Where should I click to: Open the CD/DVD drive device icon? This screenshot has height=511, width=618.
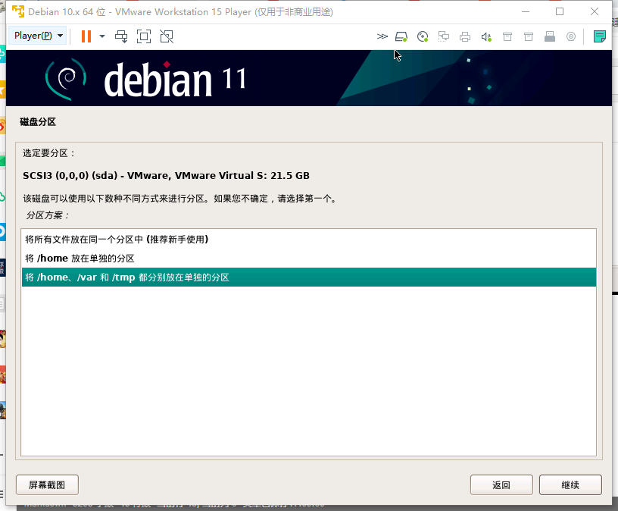point(423,36)
